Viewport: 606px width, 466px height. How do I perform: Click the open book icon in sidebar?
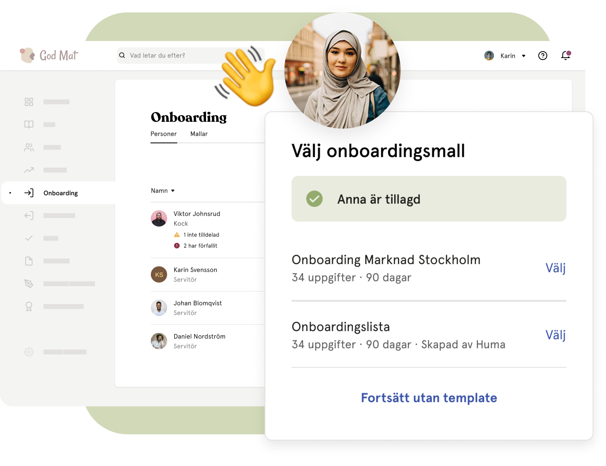tap(29, 125)
